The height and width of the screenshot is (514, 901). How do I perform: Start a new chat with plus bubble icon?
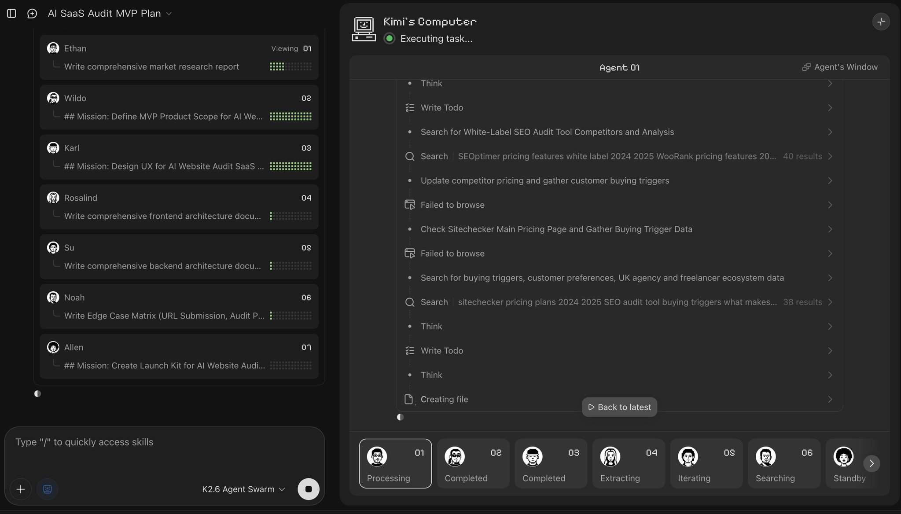[x=32, y=14]
